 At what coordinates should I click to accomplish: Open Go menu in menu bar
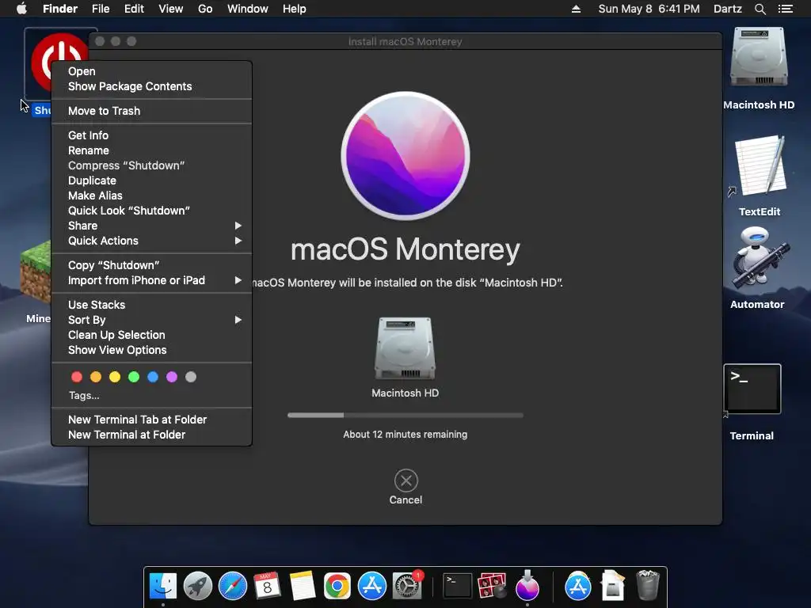205,9
